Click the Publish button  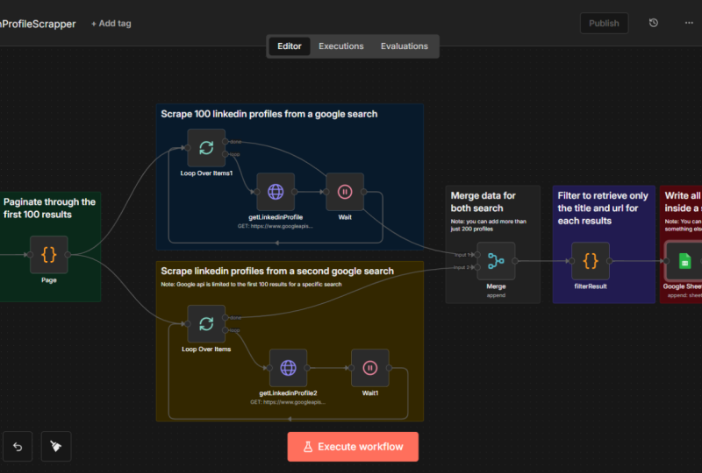pos(604,24)
